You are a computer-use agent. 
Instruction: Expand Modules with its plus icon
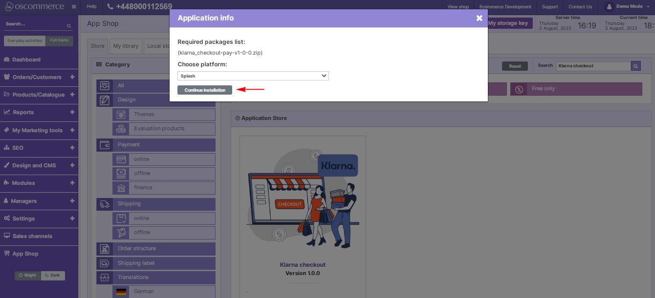coord(72,183)
